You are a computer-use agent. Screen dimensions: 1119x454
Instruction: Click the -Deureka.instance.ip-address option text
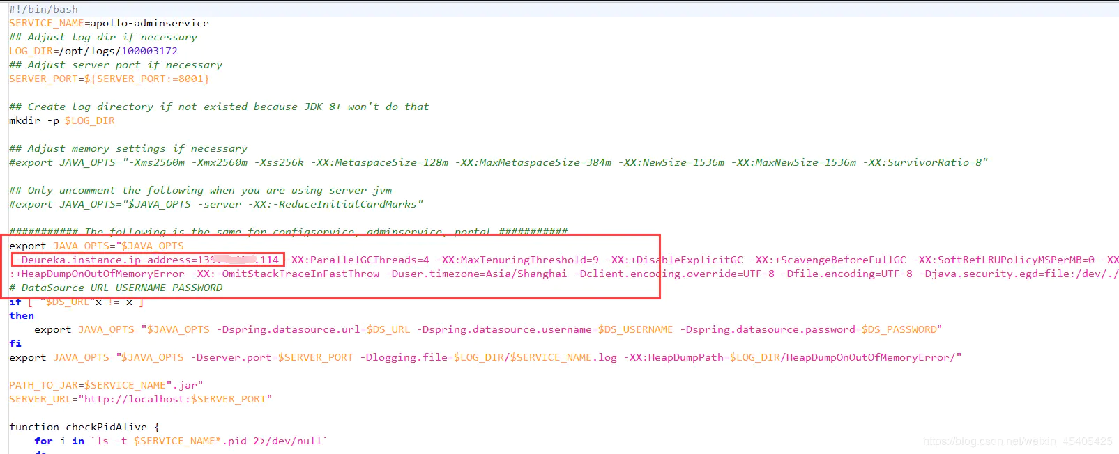click(x=147, y=260)
